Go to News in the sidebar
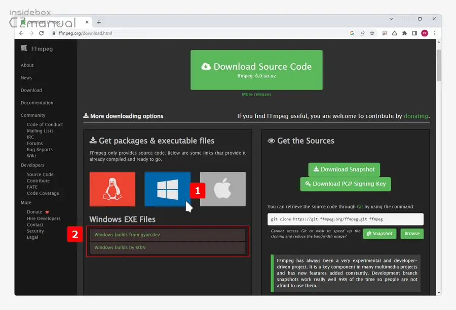 coord(26,78)
